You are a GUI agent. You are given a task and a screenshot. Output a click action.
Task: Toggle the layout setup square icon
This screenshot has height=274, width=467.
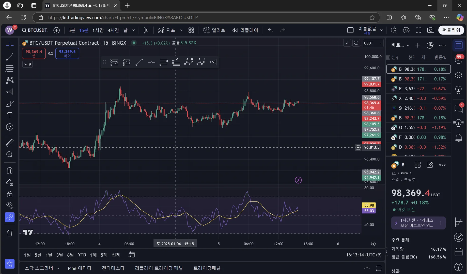[350, 30]
